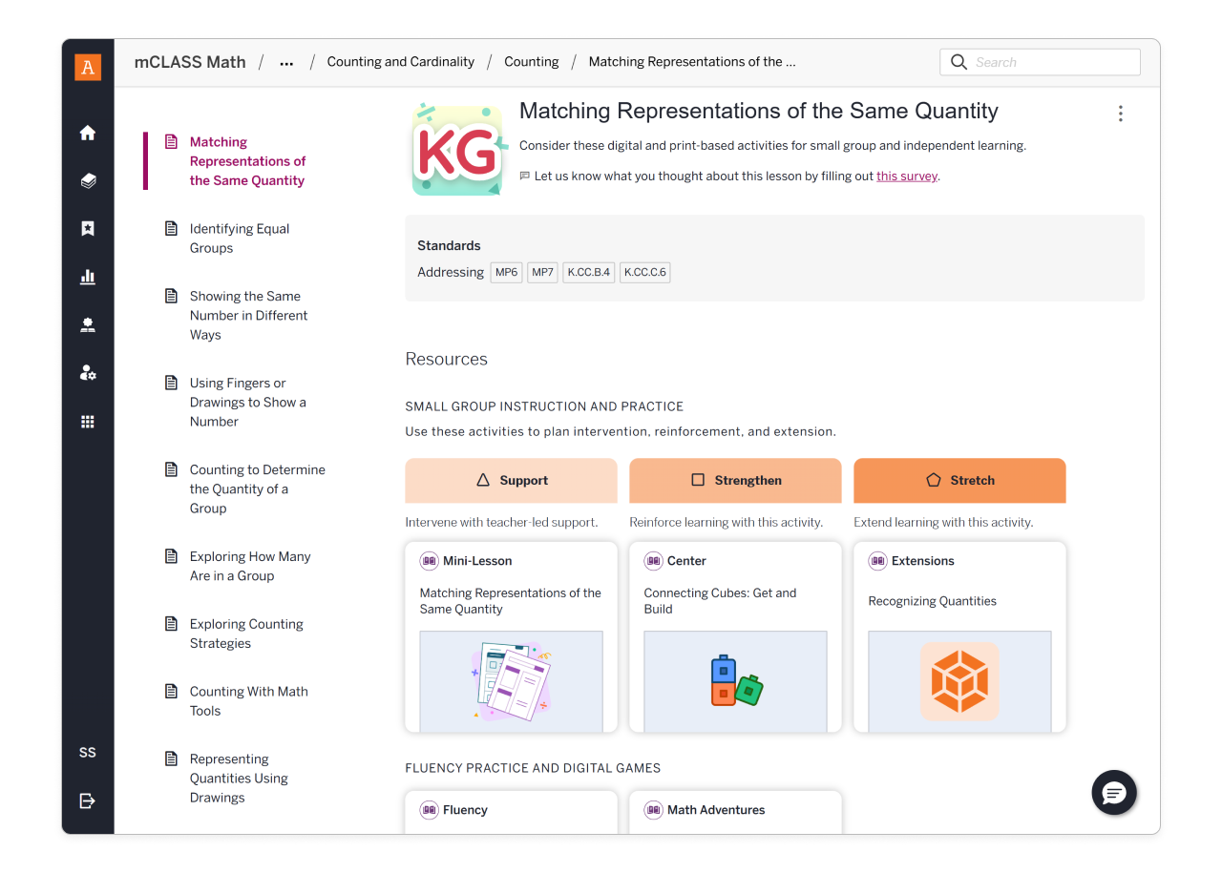Log out using the sign-out icon

[87, 800]
